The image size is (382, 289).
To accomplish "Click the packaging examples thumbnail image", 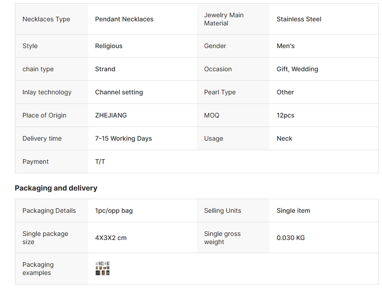I will coord(103,268).
